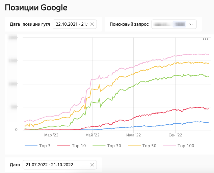214x173 pixels.
Task: Click the "Дата _позиции гугл" filter label
Action: point(29,24)
